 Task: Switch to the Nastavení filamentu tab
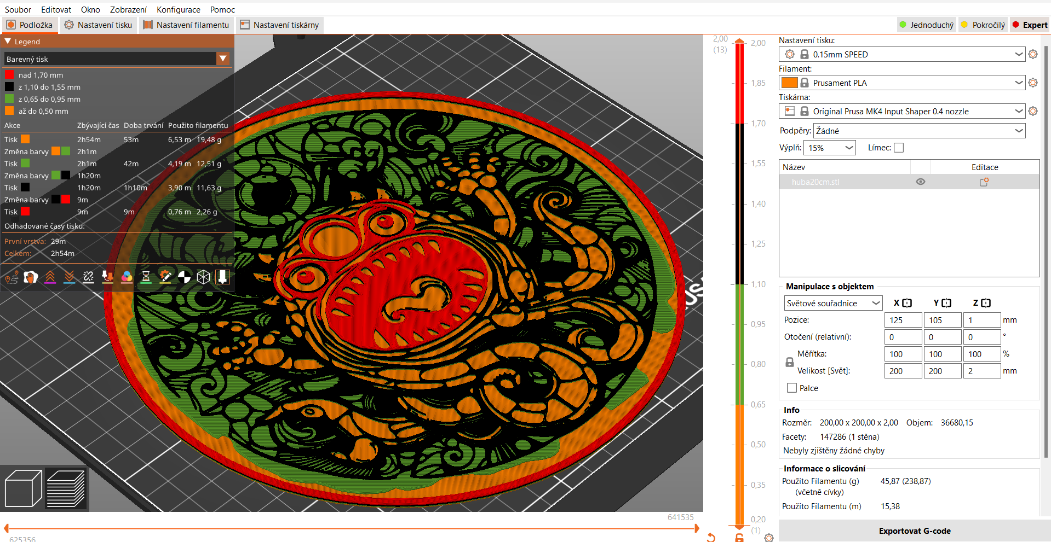coord(186,25)
